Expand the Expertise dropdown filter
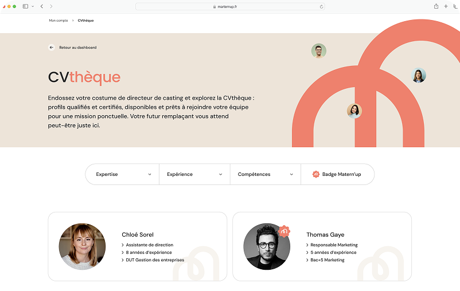Viewport: 460px width, 291px height. [x=123, y=174]
